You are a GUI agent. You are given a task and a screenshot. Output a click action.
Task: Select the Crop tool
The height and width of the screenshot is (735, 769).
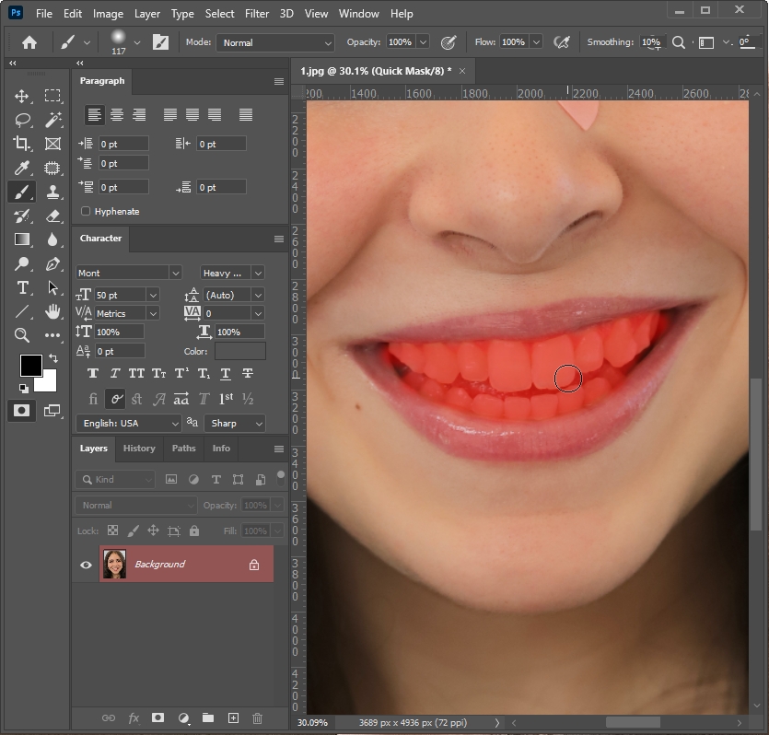pyautogui.click(x=22, y=144)
